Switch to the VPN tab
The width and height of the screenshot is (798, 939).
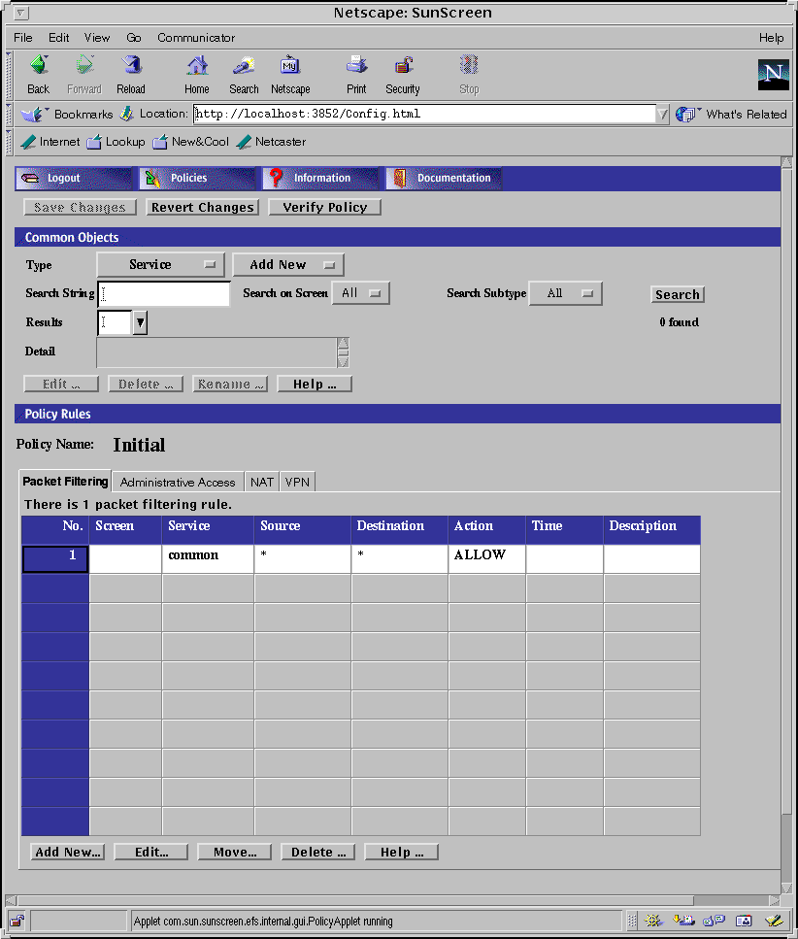point(297,482)
